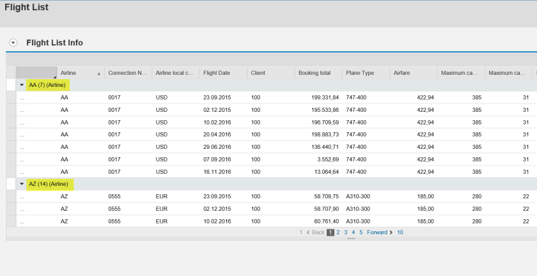Jump to last page 10
The image size is (537, 276).
point(400,233)
